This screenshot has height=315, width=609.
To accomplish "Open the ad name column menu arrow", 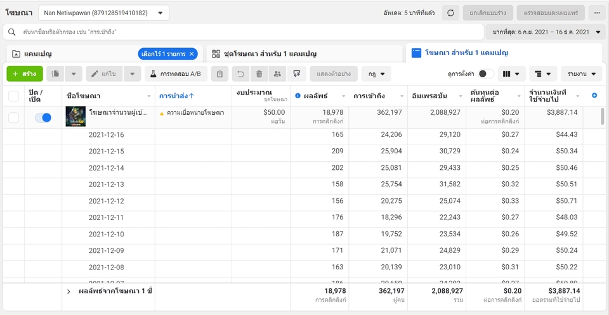I will (x=149, y=96).
